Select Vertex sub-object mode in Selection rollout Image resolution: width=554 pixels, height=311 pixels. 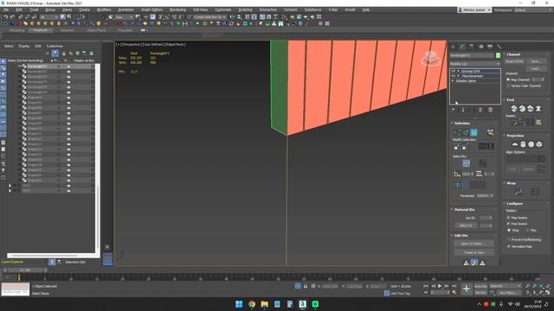(x=457, y=132)
